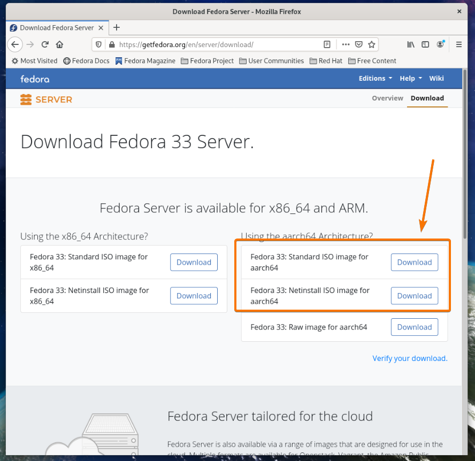Open the Fedora Project bookmarks folder
475x461 pixels.
coord(208,61)
